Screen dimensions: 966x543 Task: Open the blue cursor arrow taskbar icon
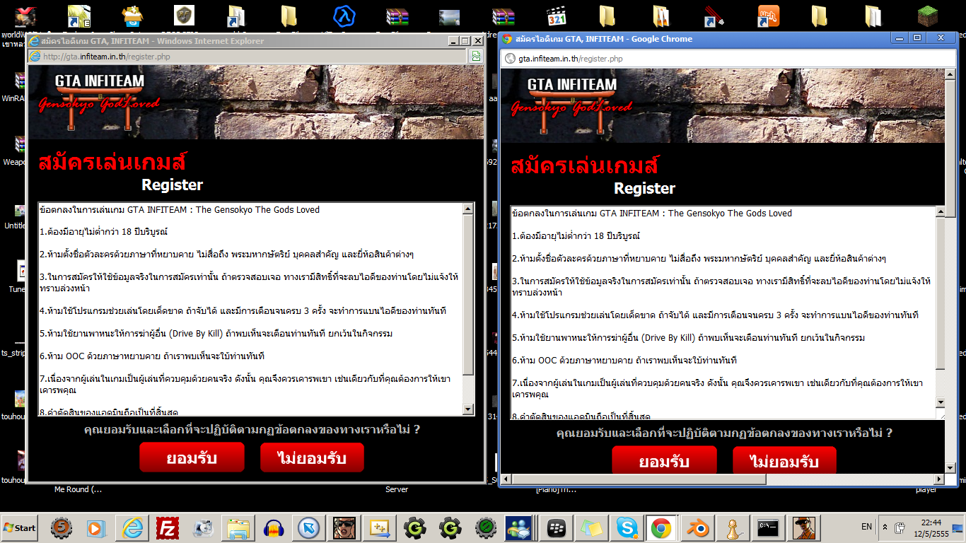(x=309, y=527)
